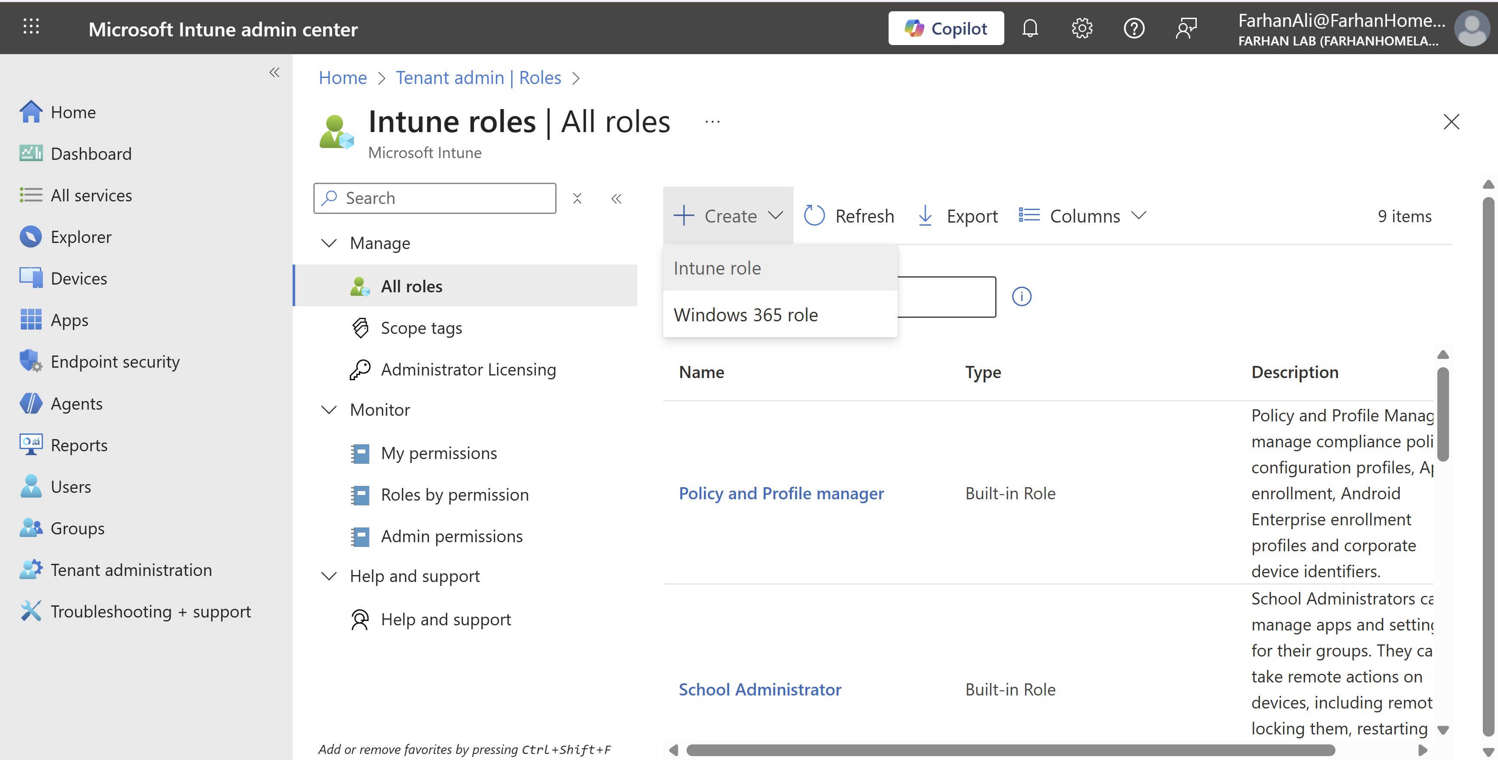
Task: Click the horizontal scrollbar of roles table
Action: coord(1010,750)
